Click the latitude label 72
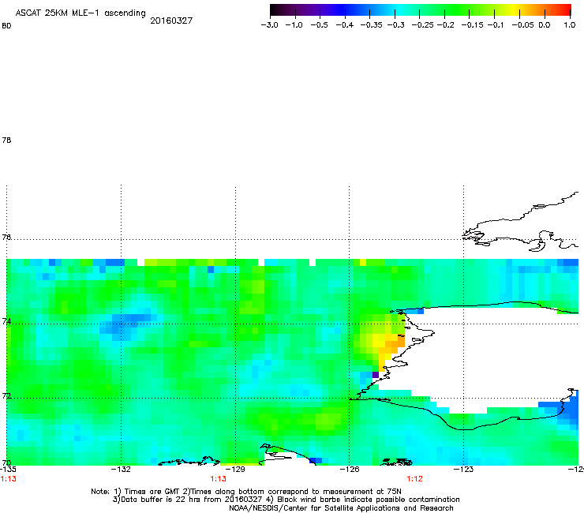The image size is (584, 513). (6, 395)
